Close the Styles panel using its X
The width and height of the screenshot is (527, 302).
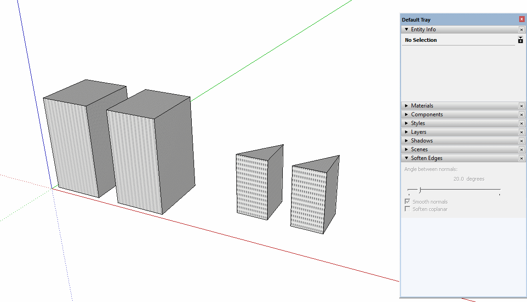[x=521, y=123]
